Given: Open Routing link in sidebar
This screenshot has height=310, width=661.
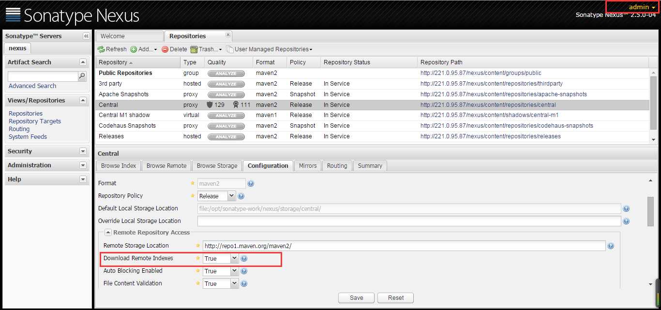Looking at the screenshot, I should tap(19, 129).
